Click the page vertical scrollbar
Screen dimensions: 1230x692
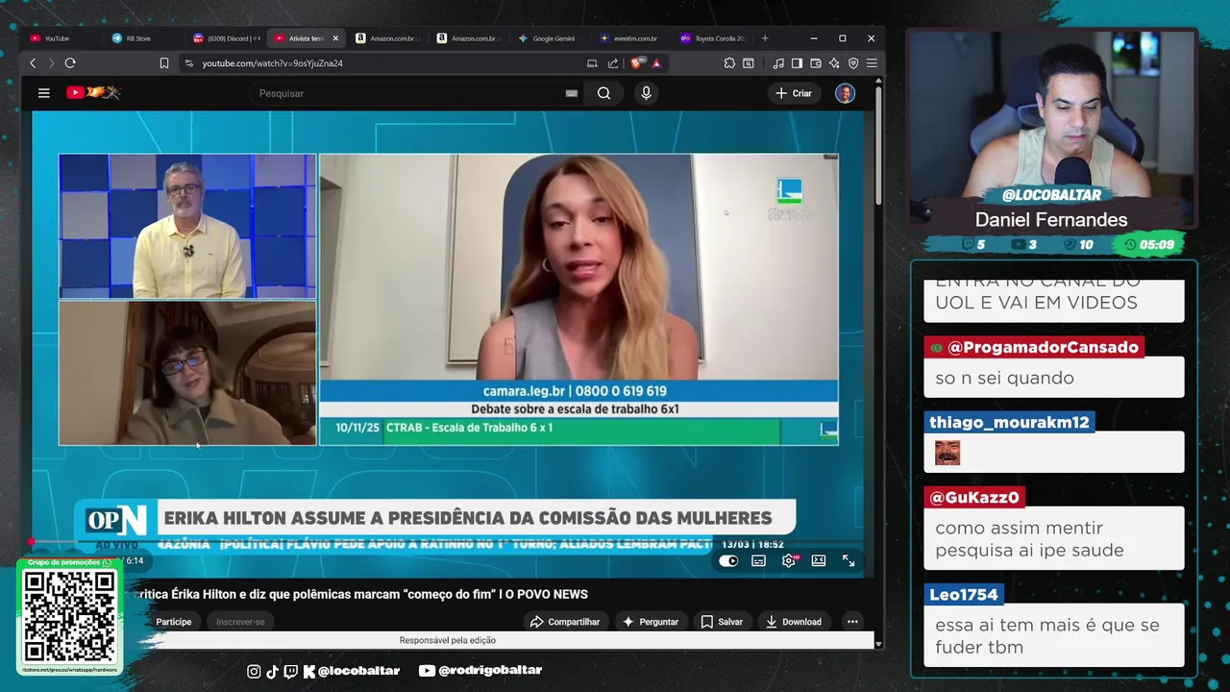878,144
